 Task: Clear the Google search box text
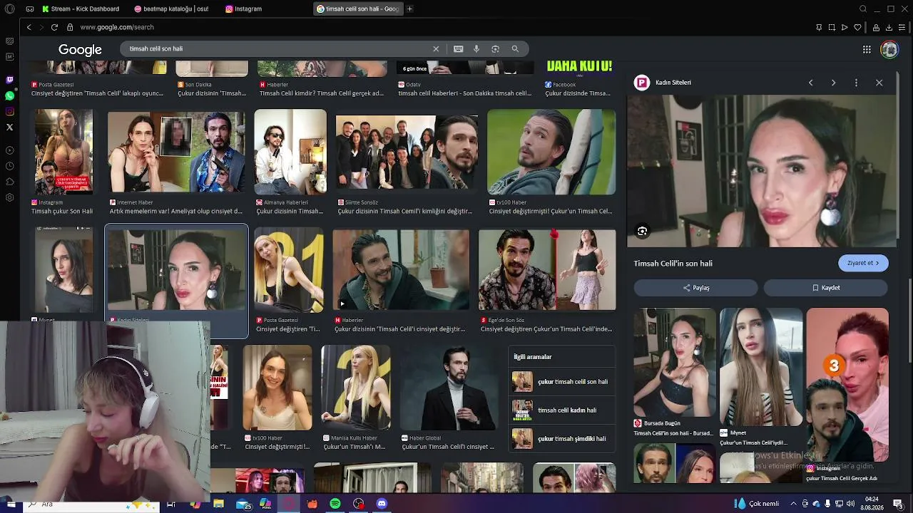436,49
